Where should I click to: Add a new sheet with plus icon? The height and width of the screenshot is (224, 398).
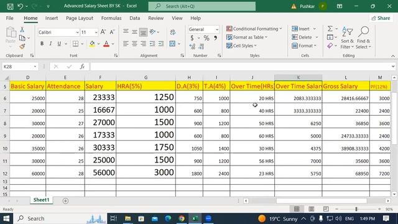(65, 201)
